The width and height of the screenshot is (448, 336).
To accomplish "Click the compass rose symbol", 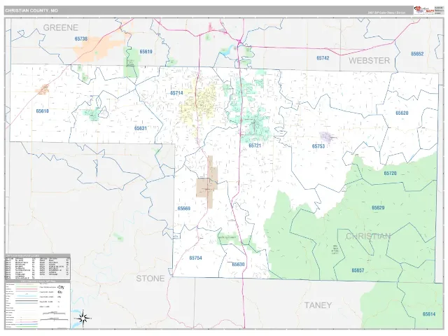I will pyautogui.click(x=83, y=318).
